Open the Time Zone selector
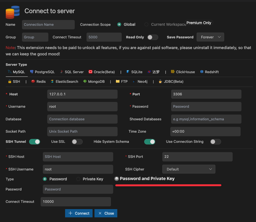Viewport: 256px width, 222px height. pos(205,132)
